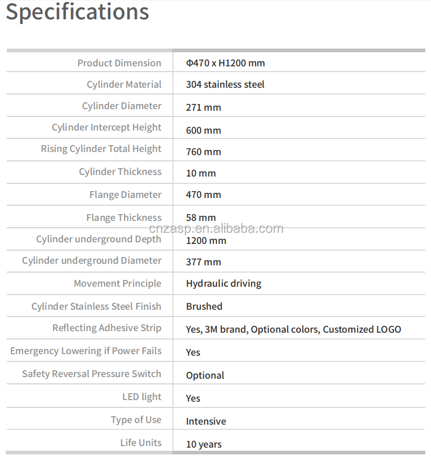The image size is (431, 457).
Task: Select the 760 mm value
Action: pyautogui.click(x=203, y=152)
